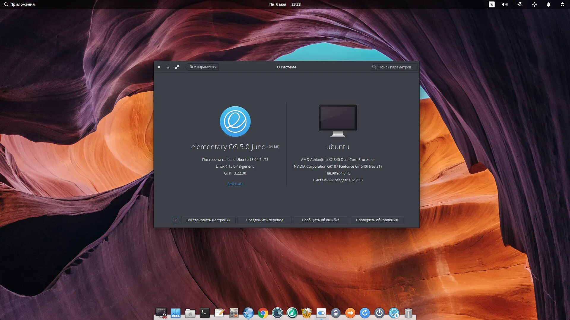
Task: Click shutdown power dock icon
Action: tap(379, 313)
